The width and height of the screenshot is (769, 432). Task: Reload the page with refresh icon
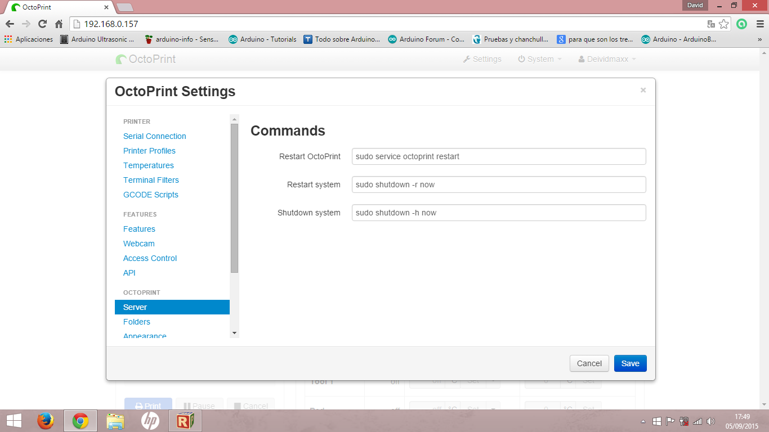[42, 24]
